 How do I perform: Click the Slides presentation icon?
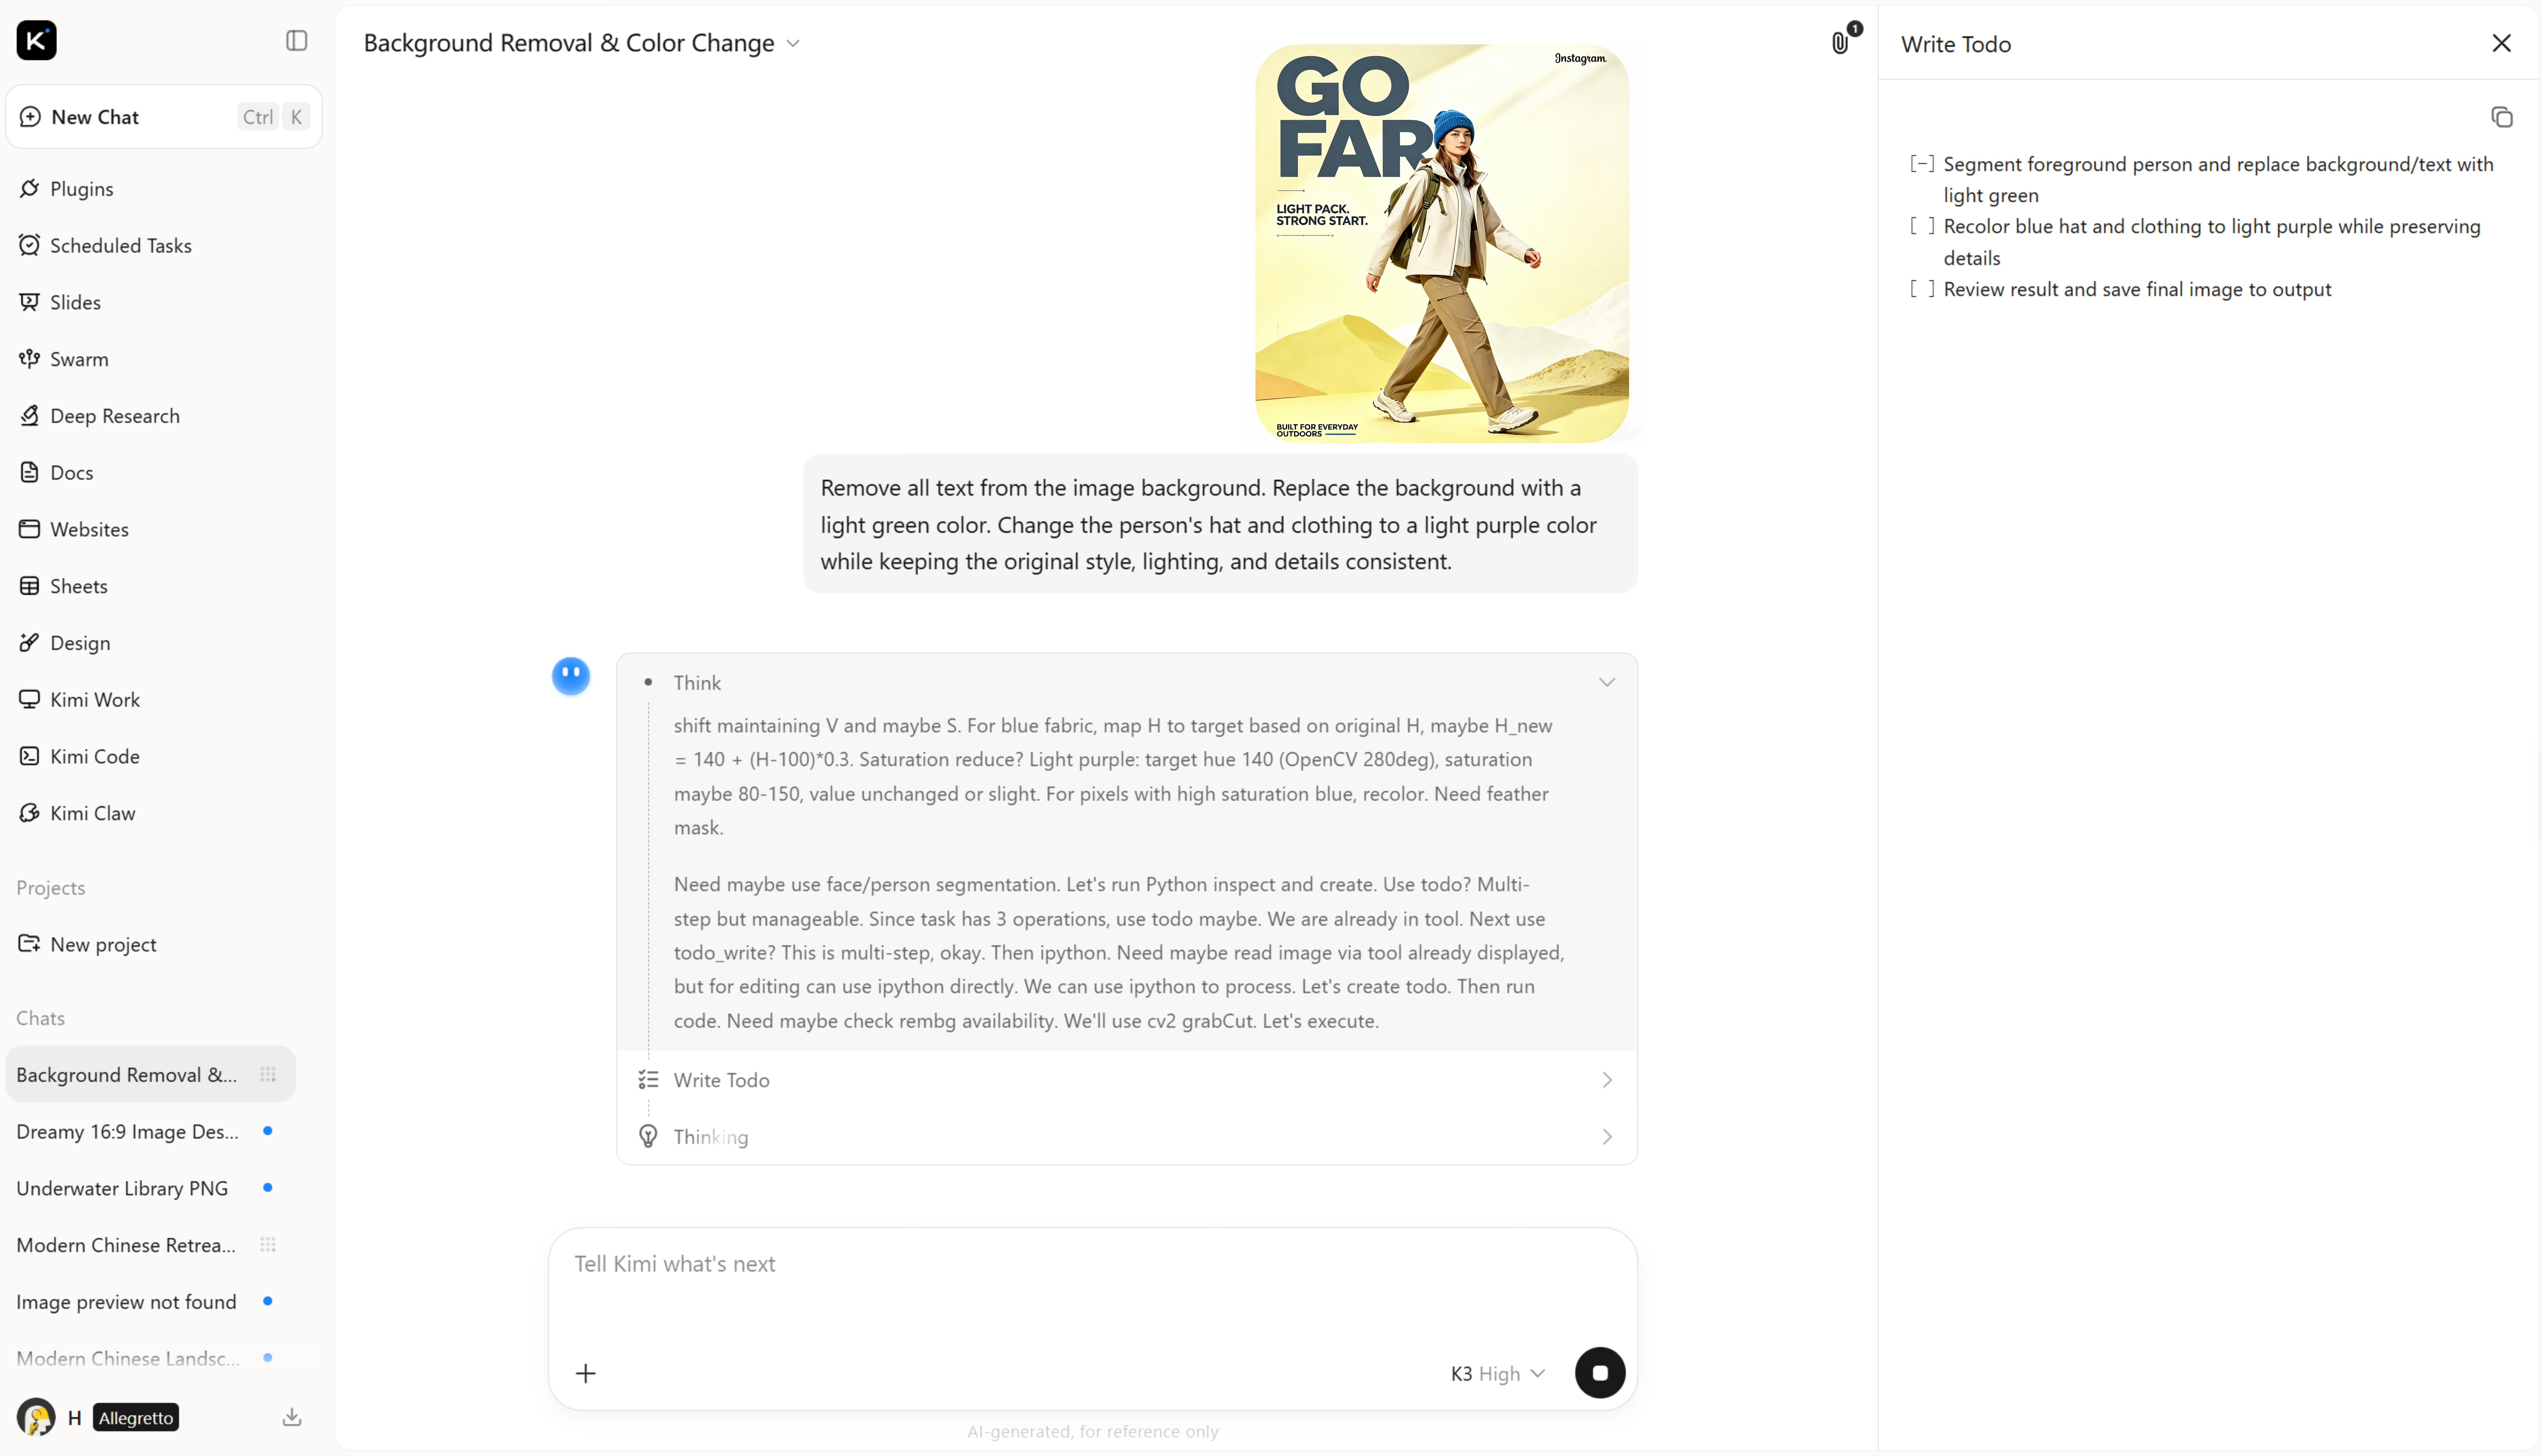point(30,302)
